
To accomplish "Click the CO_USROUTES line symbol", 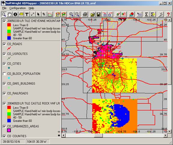I will coord(9,58).
